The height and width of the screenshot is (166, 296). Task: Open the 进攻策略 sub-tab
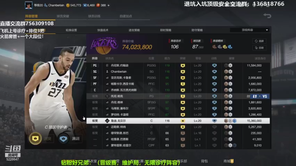pyautogui.click(x=134, y=30)
